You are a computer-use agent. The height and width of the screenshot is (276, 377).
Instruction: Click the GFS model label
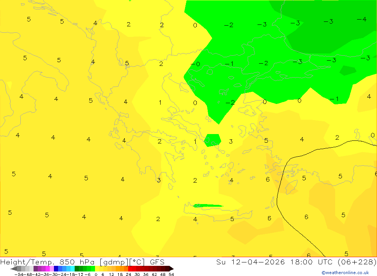click(x=157, y=262)
